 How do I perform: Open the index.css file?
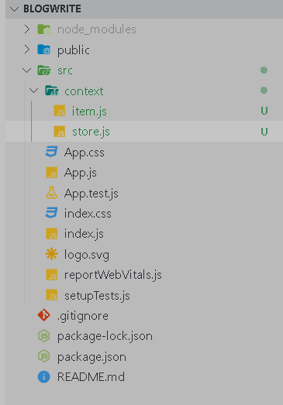(x=88, y=214)
